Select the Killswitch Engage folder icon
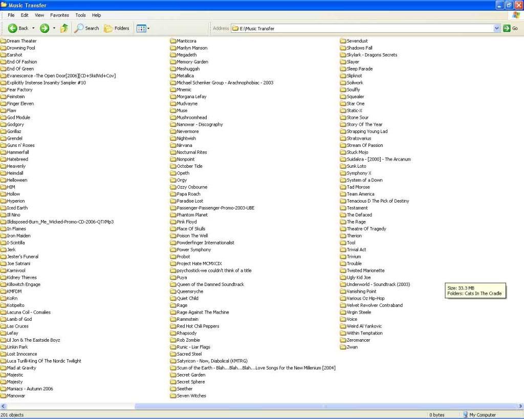 tap(4, 284)
